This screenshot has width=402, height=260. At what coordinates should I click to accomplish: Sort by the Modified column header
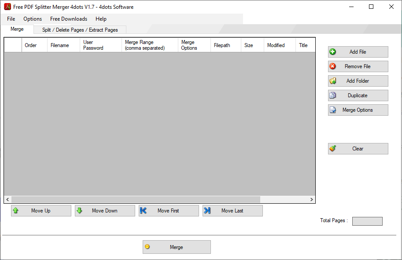[280, 45]
